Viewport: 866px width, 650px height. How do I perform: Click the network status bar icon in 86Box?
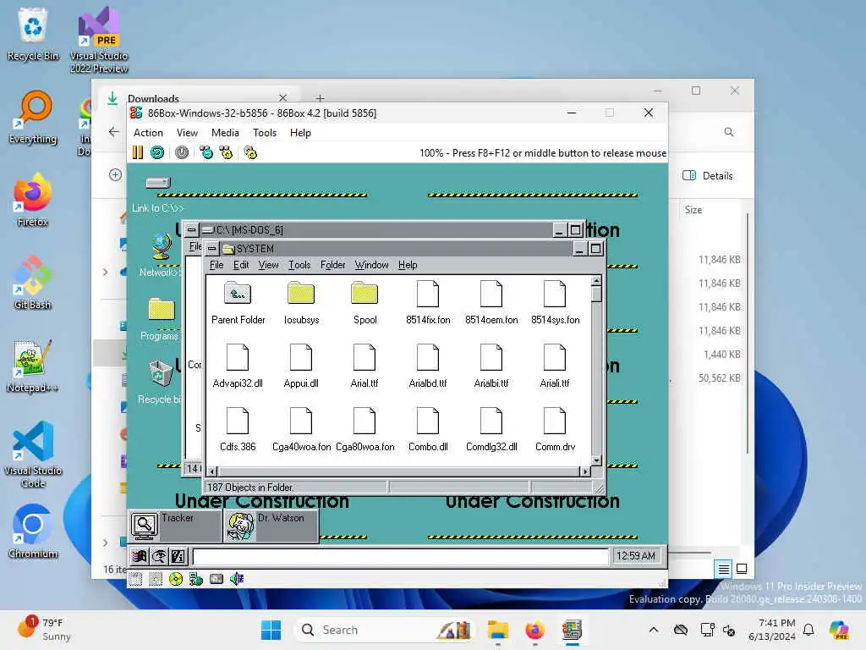(196, 579)
